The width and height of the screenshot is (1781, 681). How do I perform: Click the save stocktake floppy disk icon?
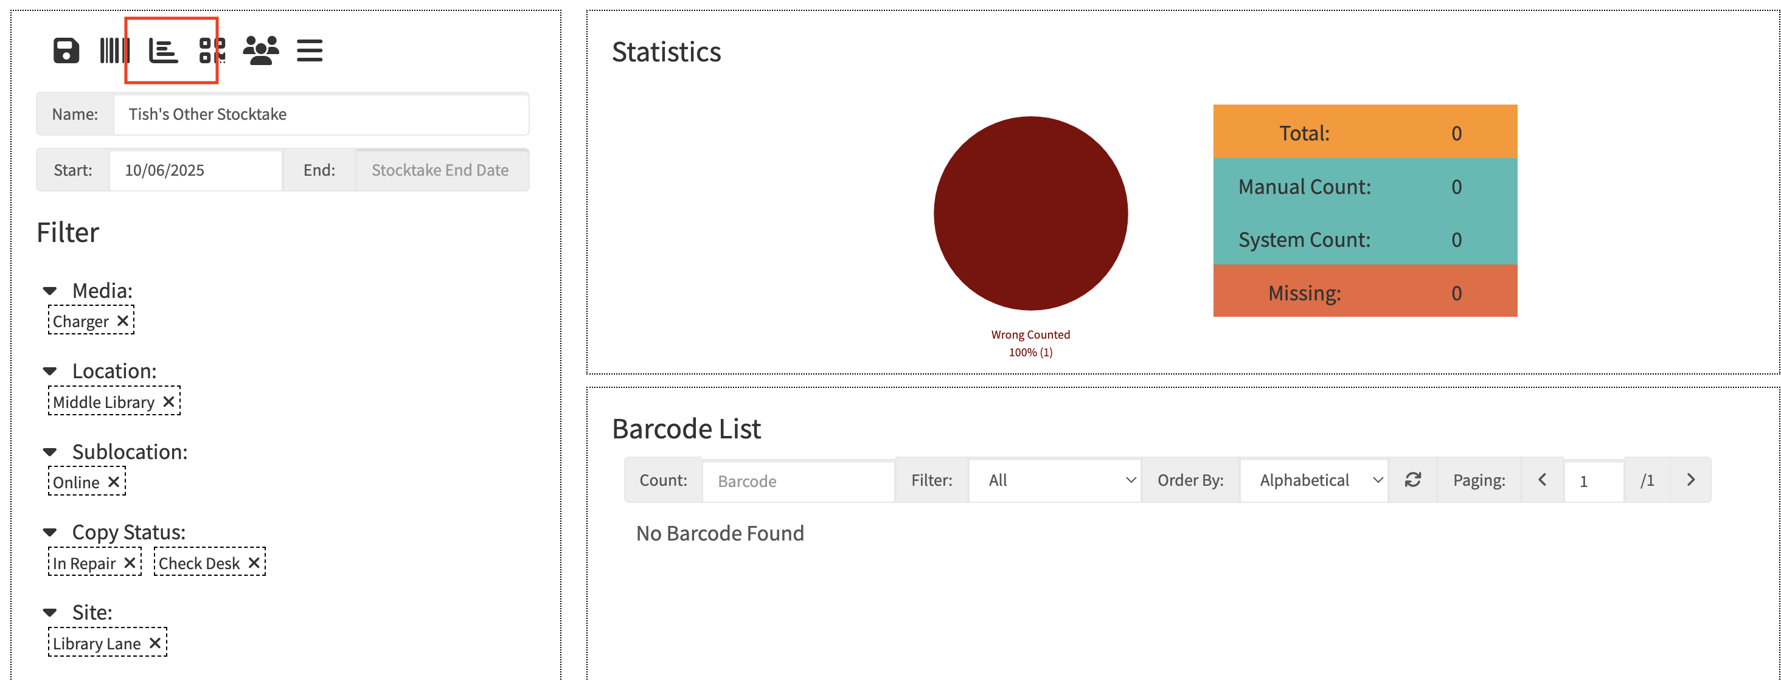coord(66,49)
